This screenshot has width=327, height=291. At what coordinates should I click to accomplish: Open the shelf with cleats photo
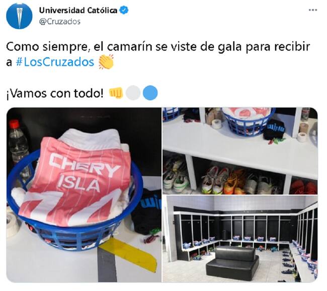point(240,151)
